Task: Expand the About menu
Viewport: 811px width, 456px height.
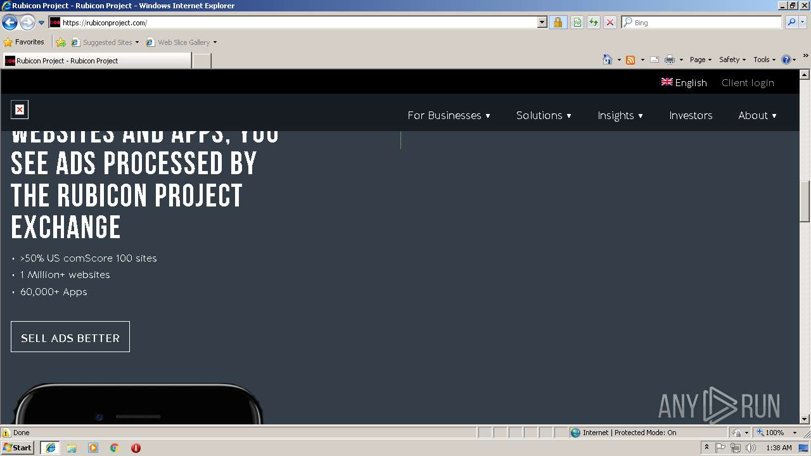Action: pyautogui.click(x=757, y=115)
